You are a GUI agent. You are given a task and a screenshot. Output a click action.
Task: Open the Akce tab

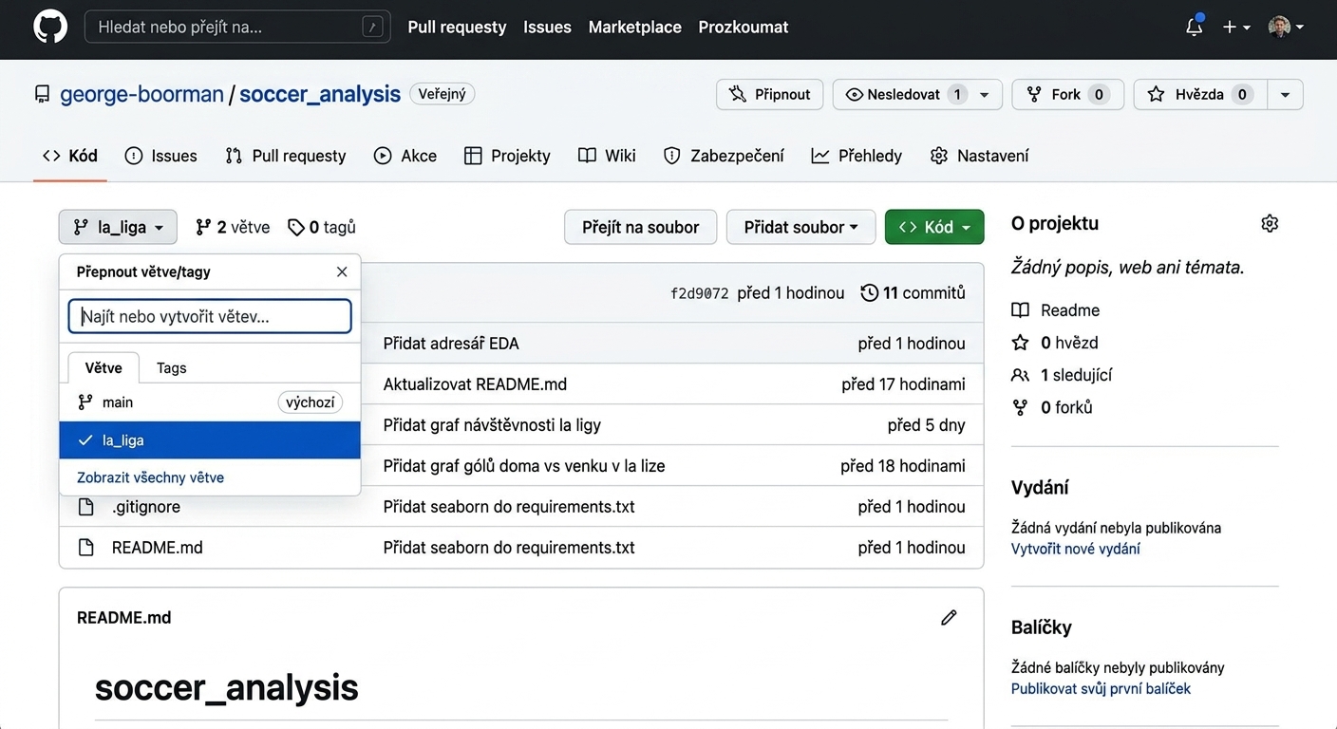pyautogui.click(x=405, y=156)
